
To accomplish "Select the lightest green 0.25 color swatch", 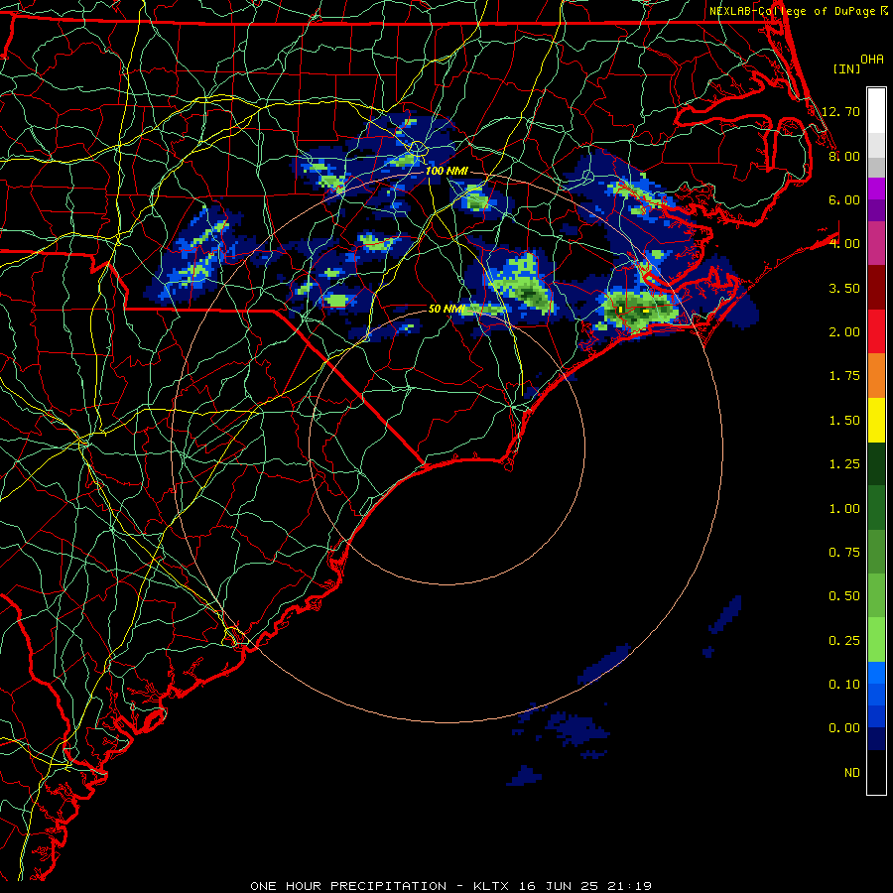I will coord(876,641).
